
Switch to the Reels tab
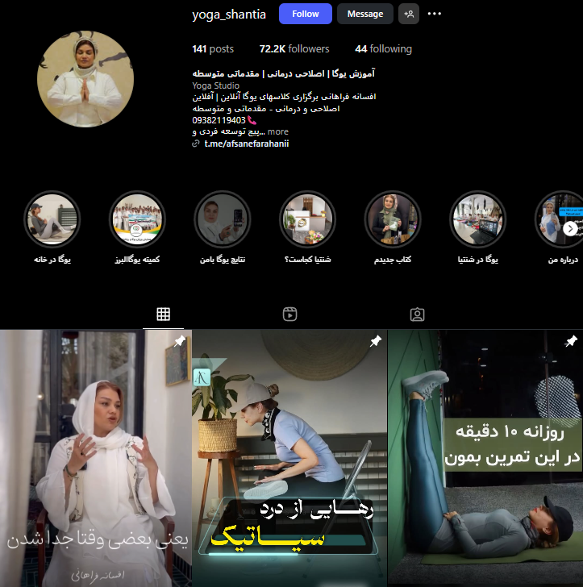coord(289,314)
